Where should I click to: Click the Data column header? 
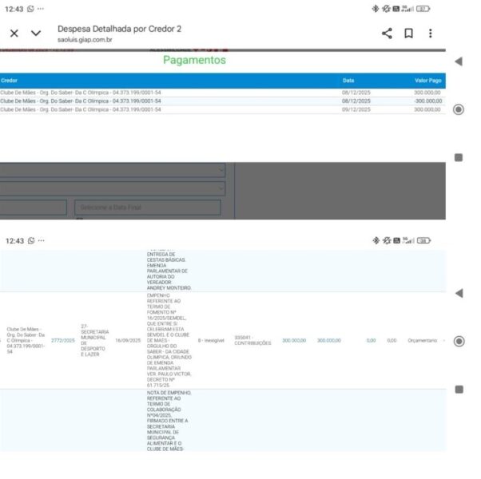(x=348, y=81)
